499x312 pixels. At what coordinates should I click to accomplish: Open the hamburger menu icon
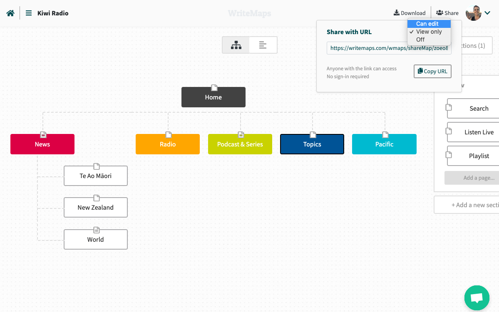(x=28, y=13)
